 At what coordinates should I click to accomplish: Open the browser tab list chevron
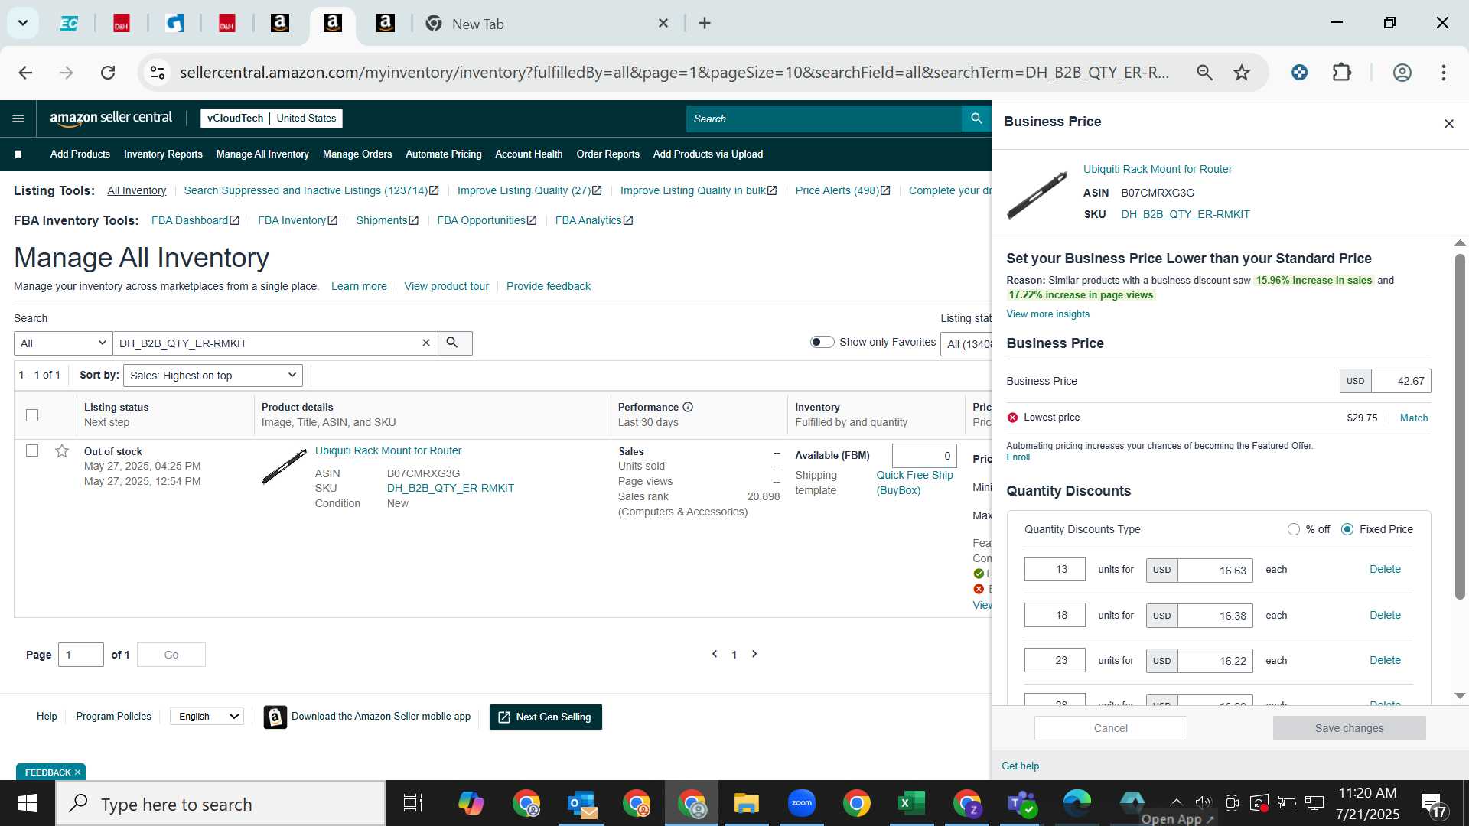(23, 23)
